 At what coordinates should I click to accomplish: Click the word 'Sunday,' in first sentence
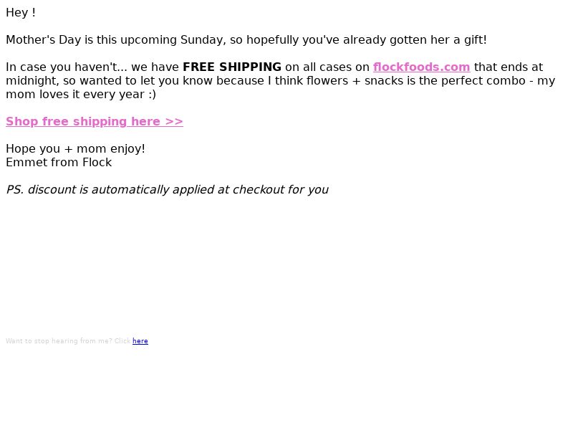click(x=203, y=40)
